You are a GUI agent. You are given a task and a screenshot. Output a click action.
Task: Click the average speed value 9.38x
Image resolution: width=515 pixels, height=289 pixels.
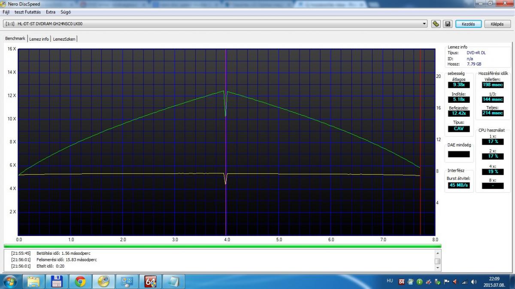click(459, 85)
